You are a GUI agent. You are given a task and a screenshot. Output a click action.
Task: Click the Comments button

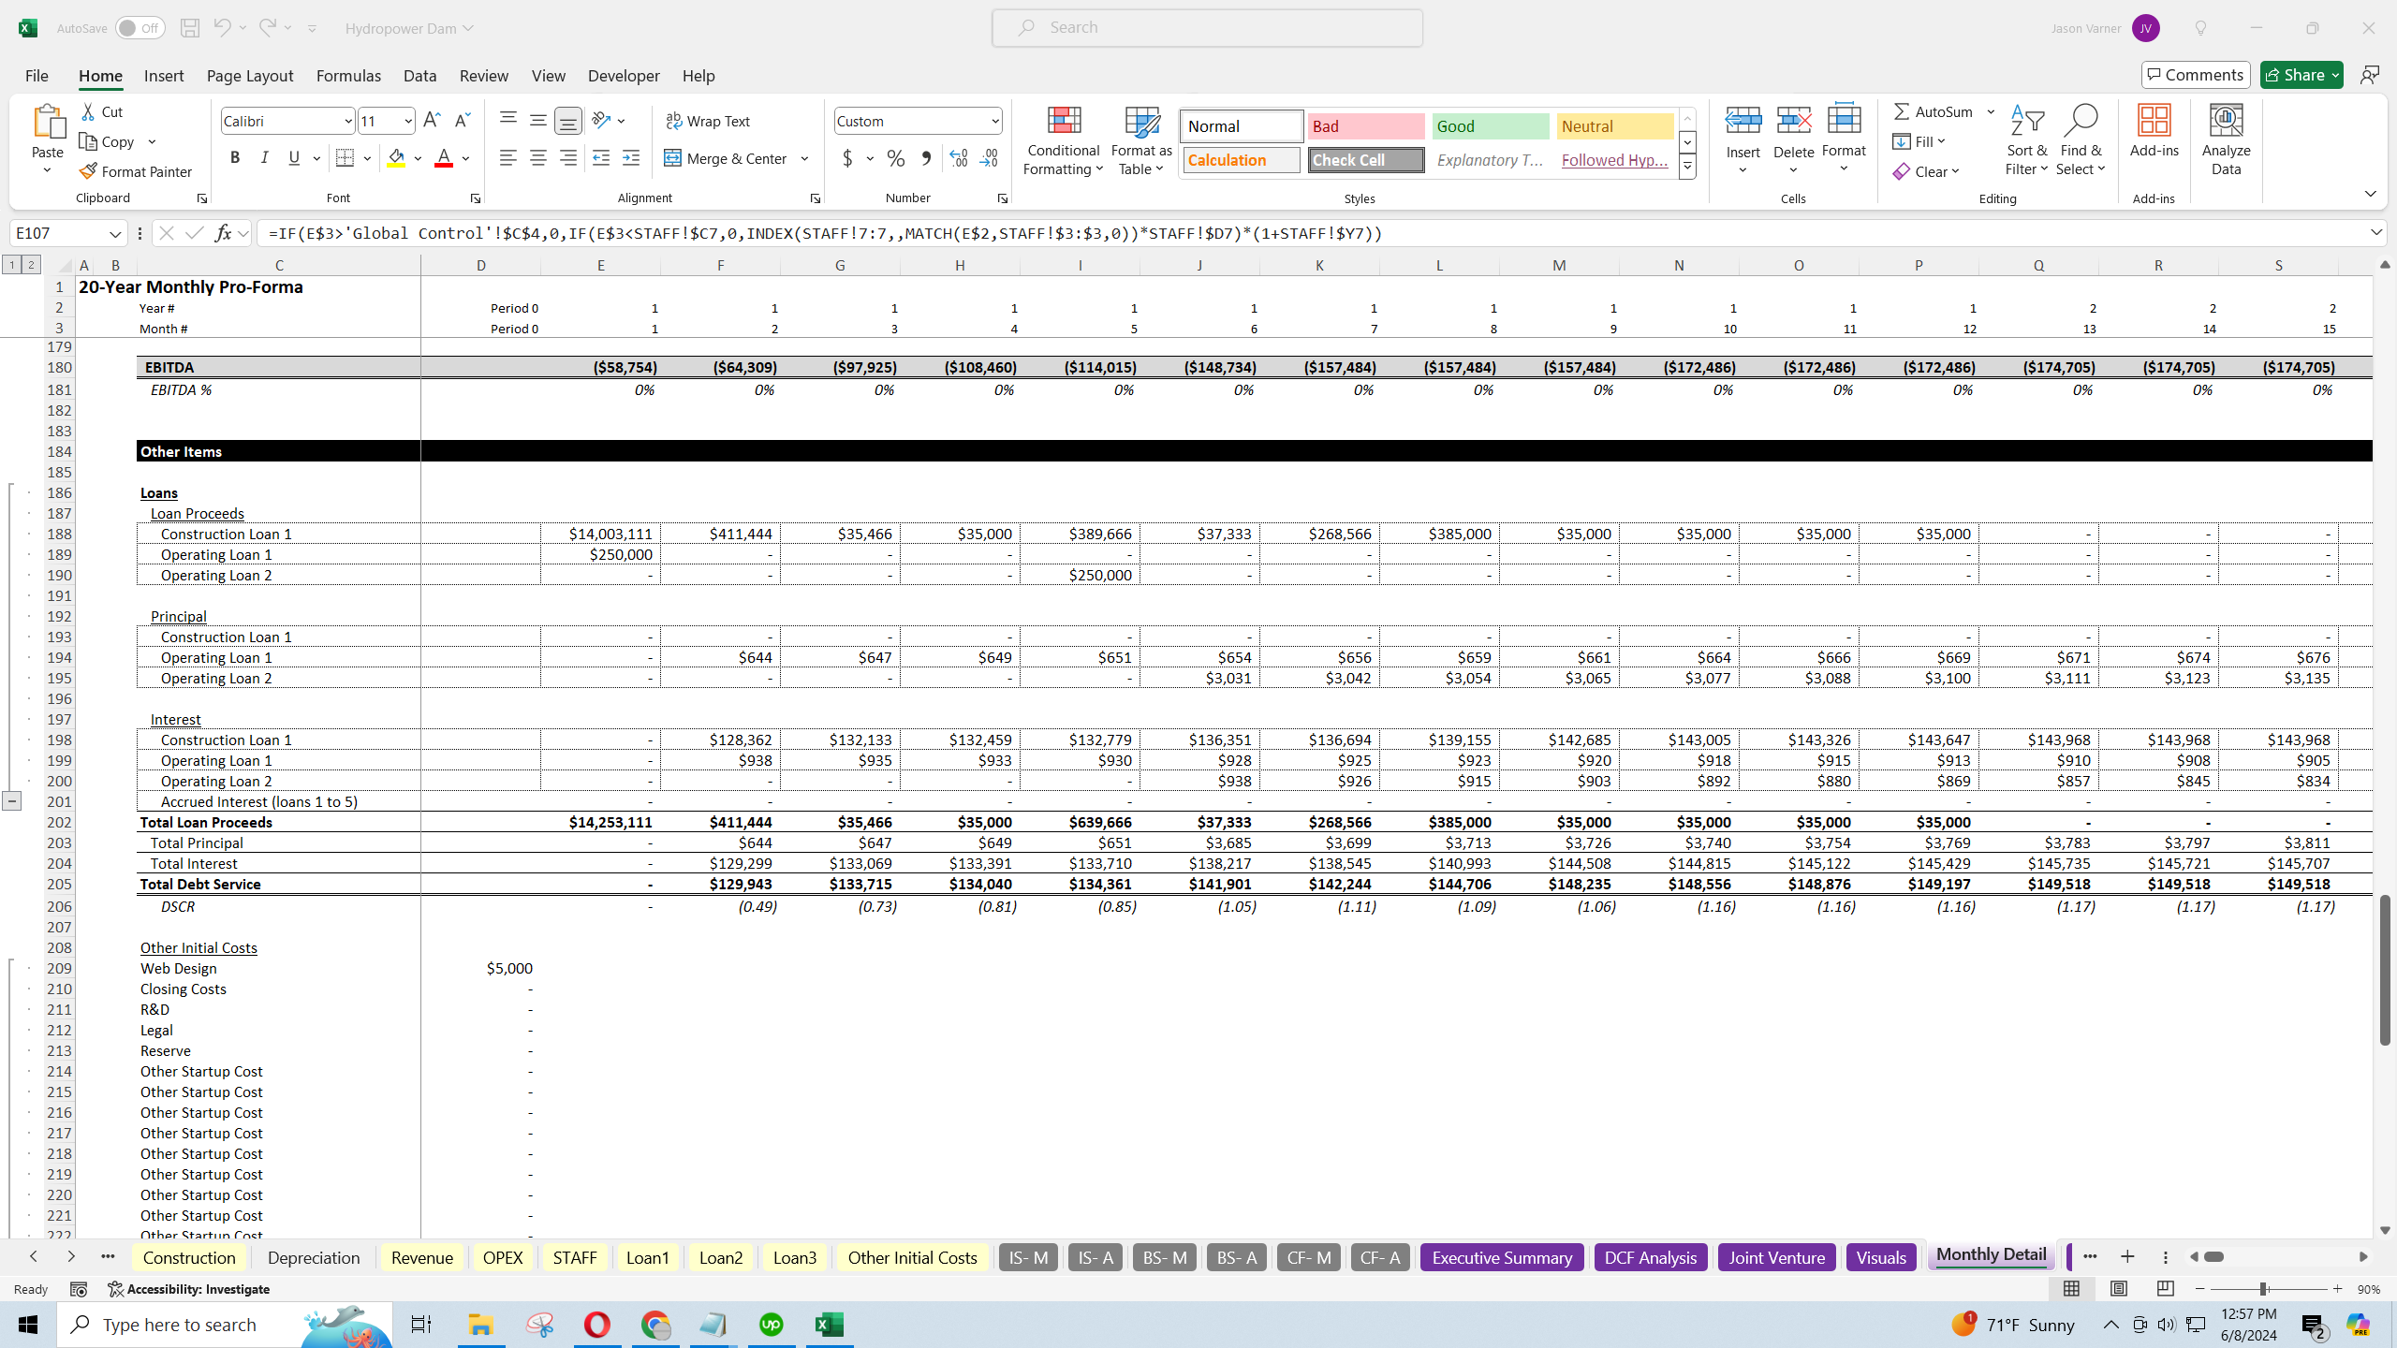(2195, 75)
